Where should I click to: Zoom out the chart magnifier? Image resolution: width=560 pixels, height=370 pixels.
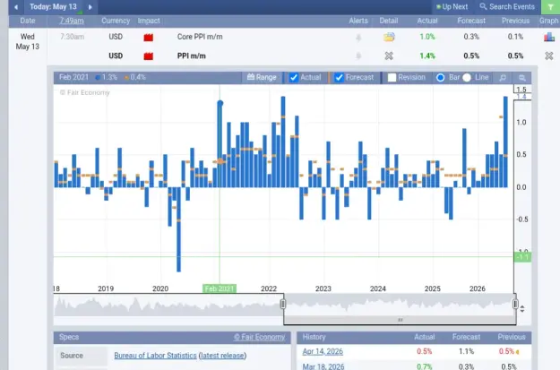521,78
